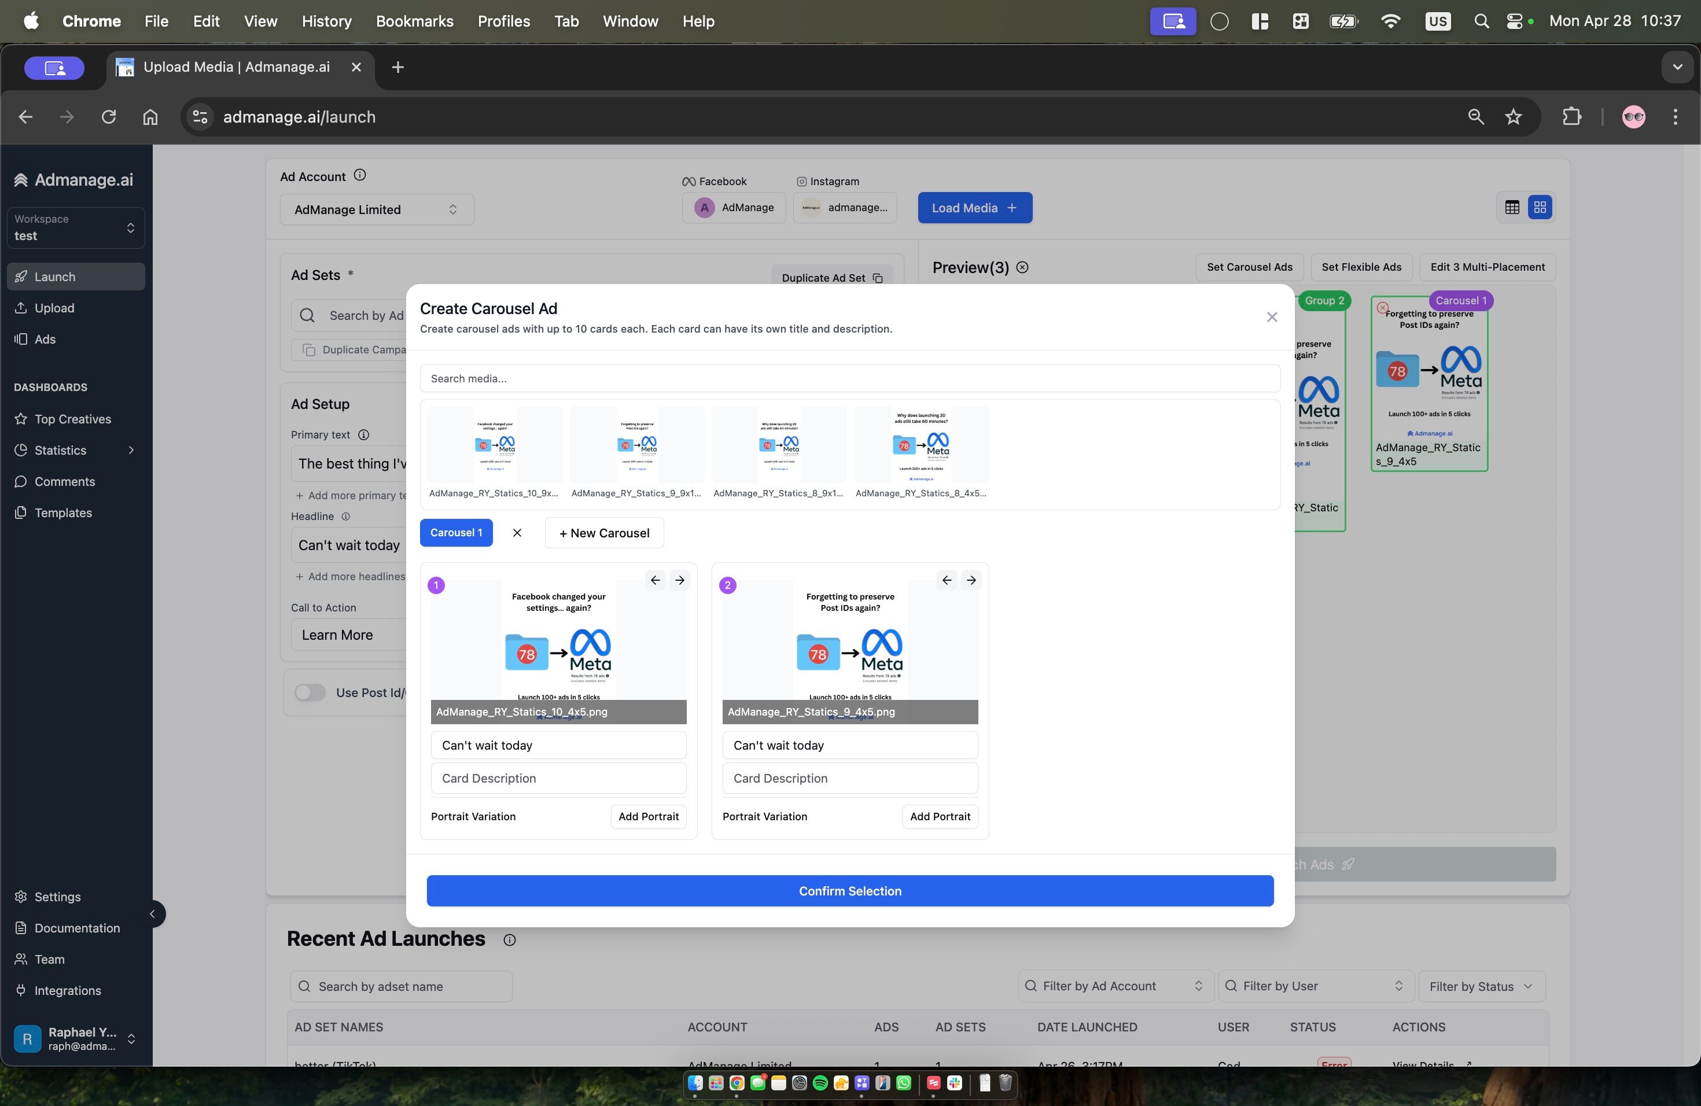Open the AdManage Limited account dropdown
The height and width of the screenshot is (1106, 1701).
pos(376,209)
